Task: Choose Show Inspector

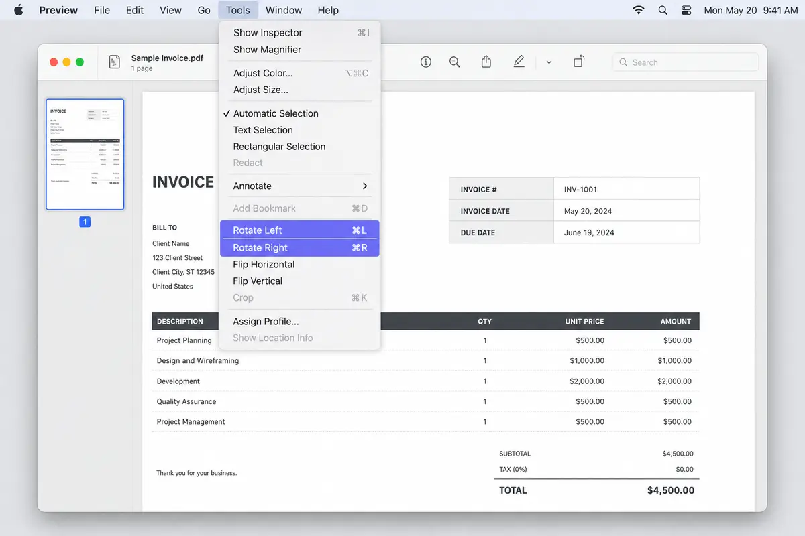Action: coord(300,32)
